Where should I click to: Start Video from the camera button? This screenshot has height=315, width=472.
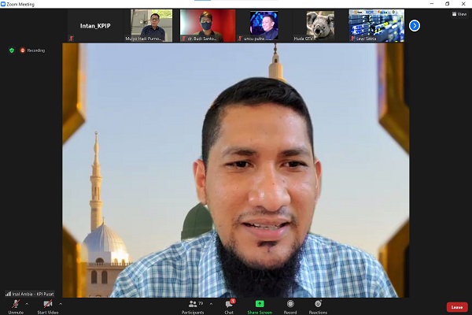coord(48,305)
